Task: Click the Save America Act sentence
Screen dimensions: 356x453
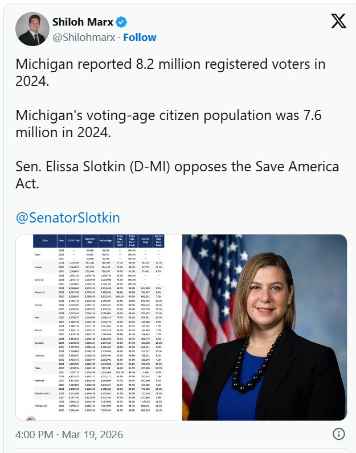Action: 177,175
